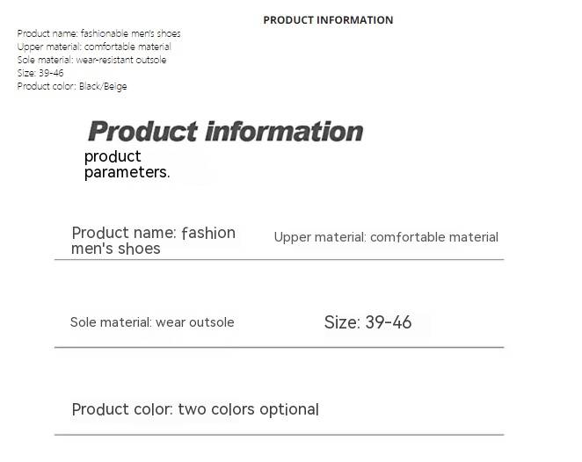Click large 'Upper material: comfortable material' cell
This screenshot has width=582, height=462.
click(386, 237)
